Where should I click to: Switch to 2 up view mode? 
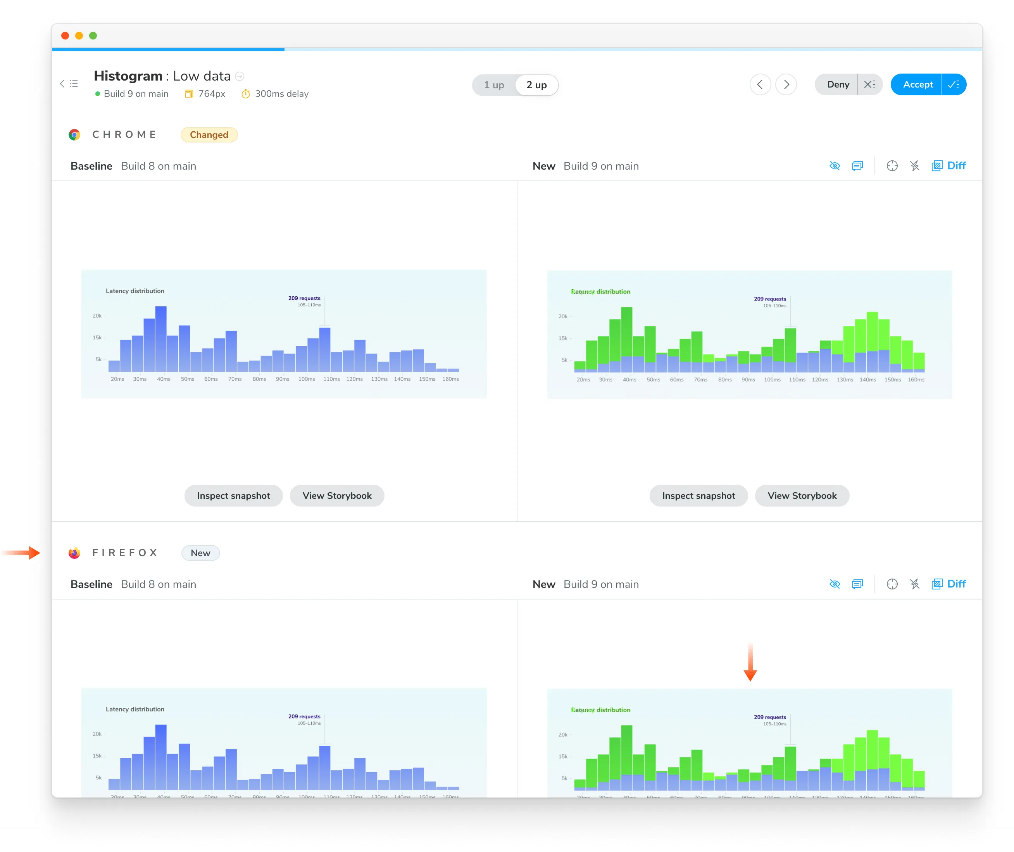[x=538, y=84]
